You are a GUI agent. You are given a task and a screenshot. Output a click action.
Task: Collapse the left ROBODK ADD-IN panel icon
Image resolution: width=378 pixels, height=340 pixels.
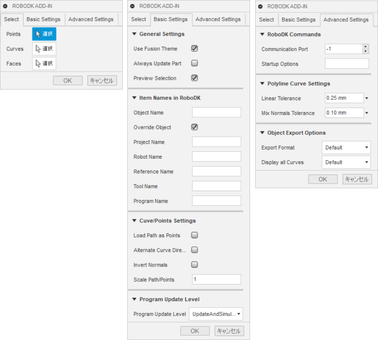tap(5, 6)
